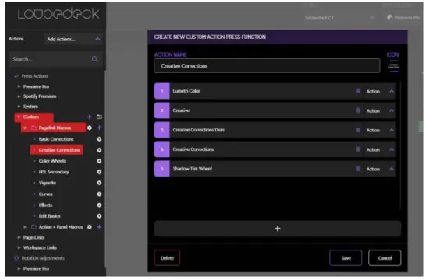Viewport: 429px width, 280px height.
Task: Open Action type dropdown for Creative step
Action: (x=380, y=110)
